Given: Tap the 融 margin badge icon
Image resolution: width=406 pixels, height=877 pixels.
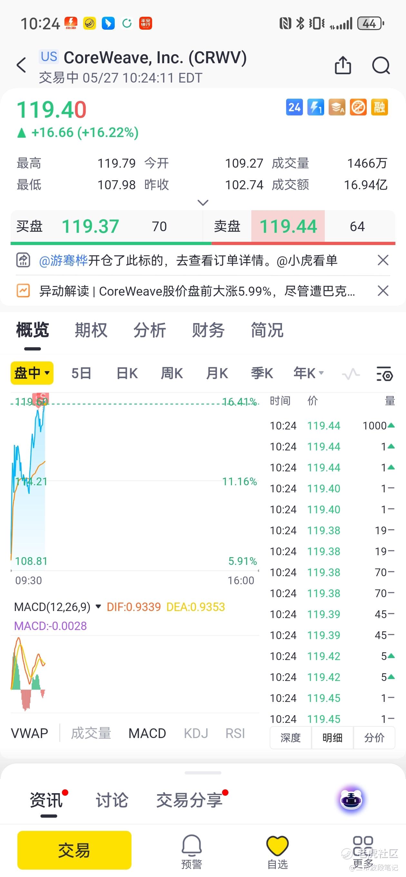Looking at the screenshot, I should pos(380,108).
